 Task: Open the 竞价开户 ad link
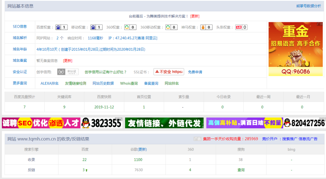coord(269,139)
